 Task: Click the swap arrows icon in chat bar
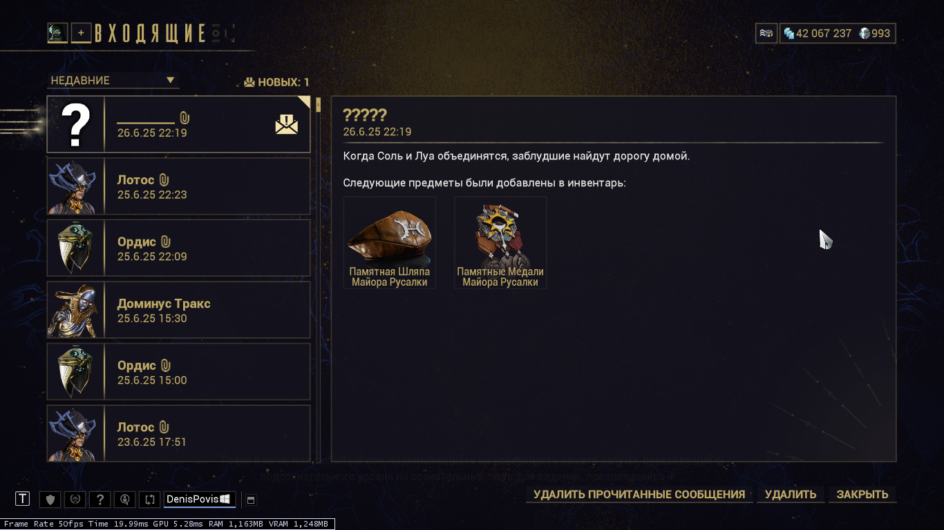click(x=150, y=499)
